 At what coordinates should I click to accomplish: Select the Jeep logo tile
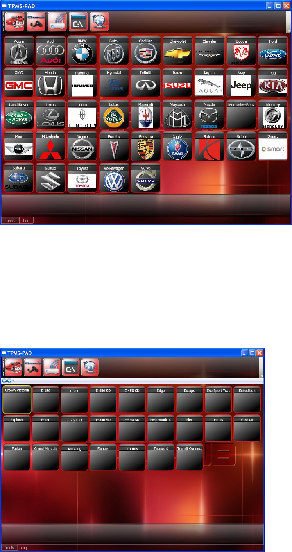[x=241, y=83]
